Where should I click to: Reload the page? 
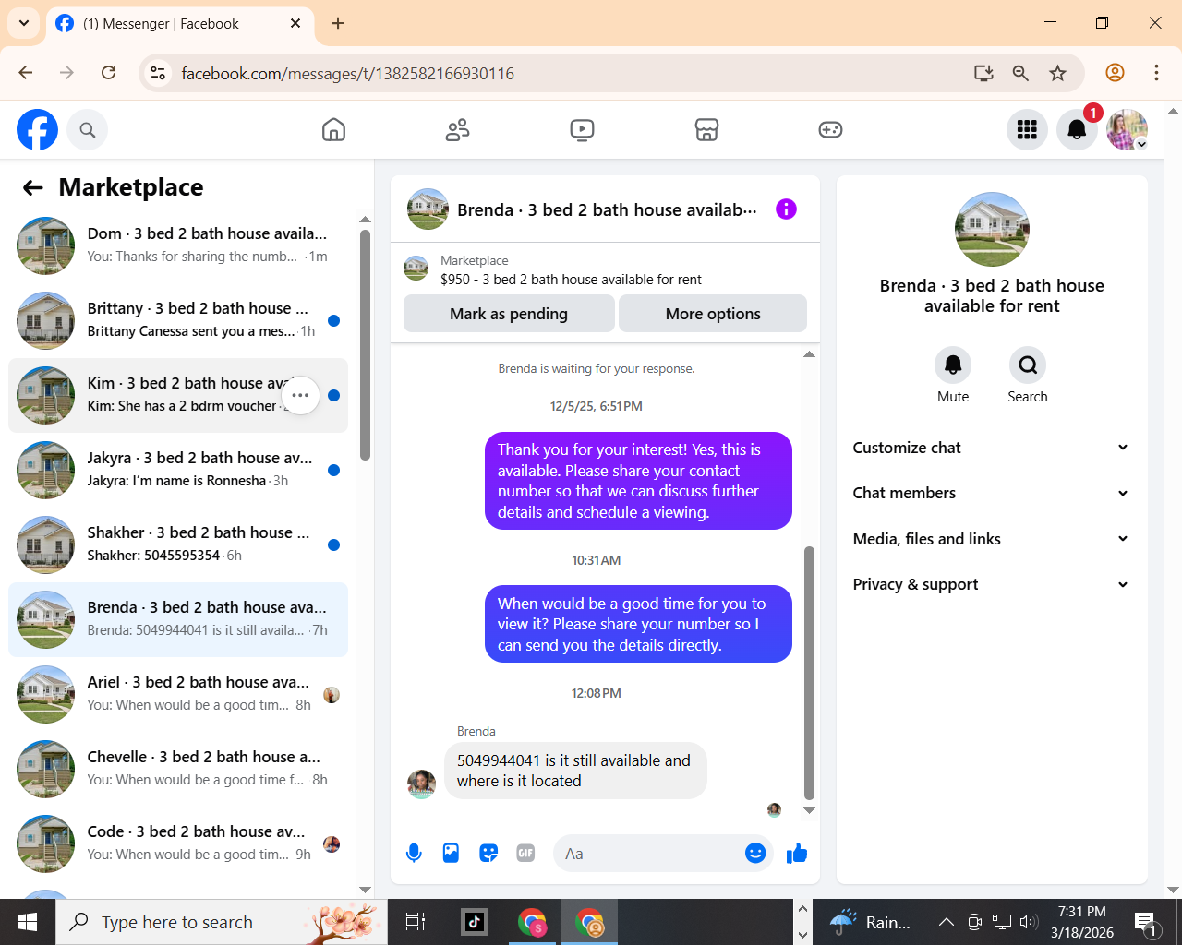click(x=108, y=73)
